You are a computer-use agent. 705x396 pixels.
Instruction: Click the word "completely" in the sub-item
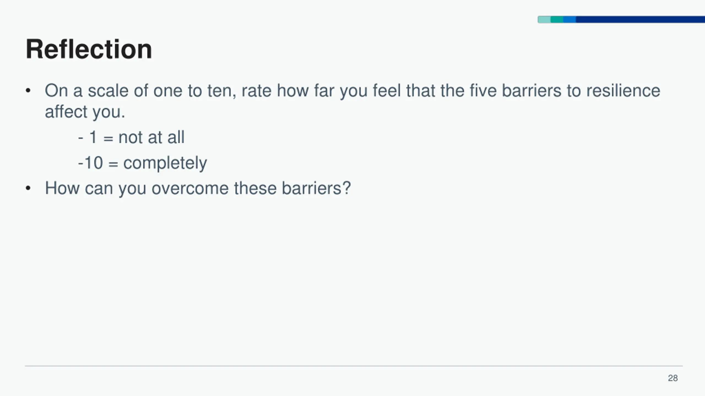(165, 163)
